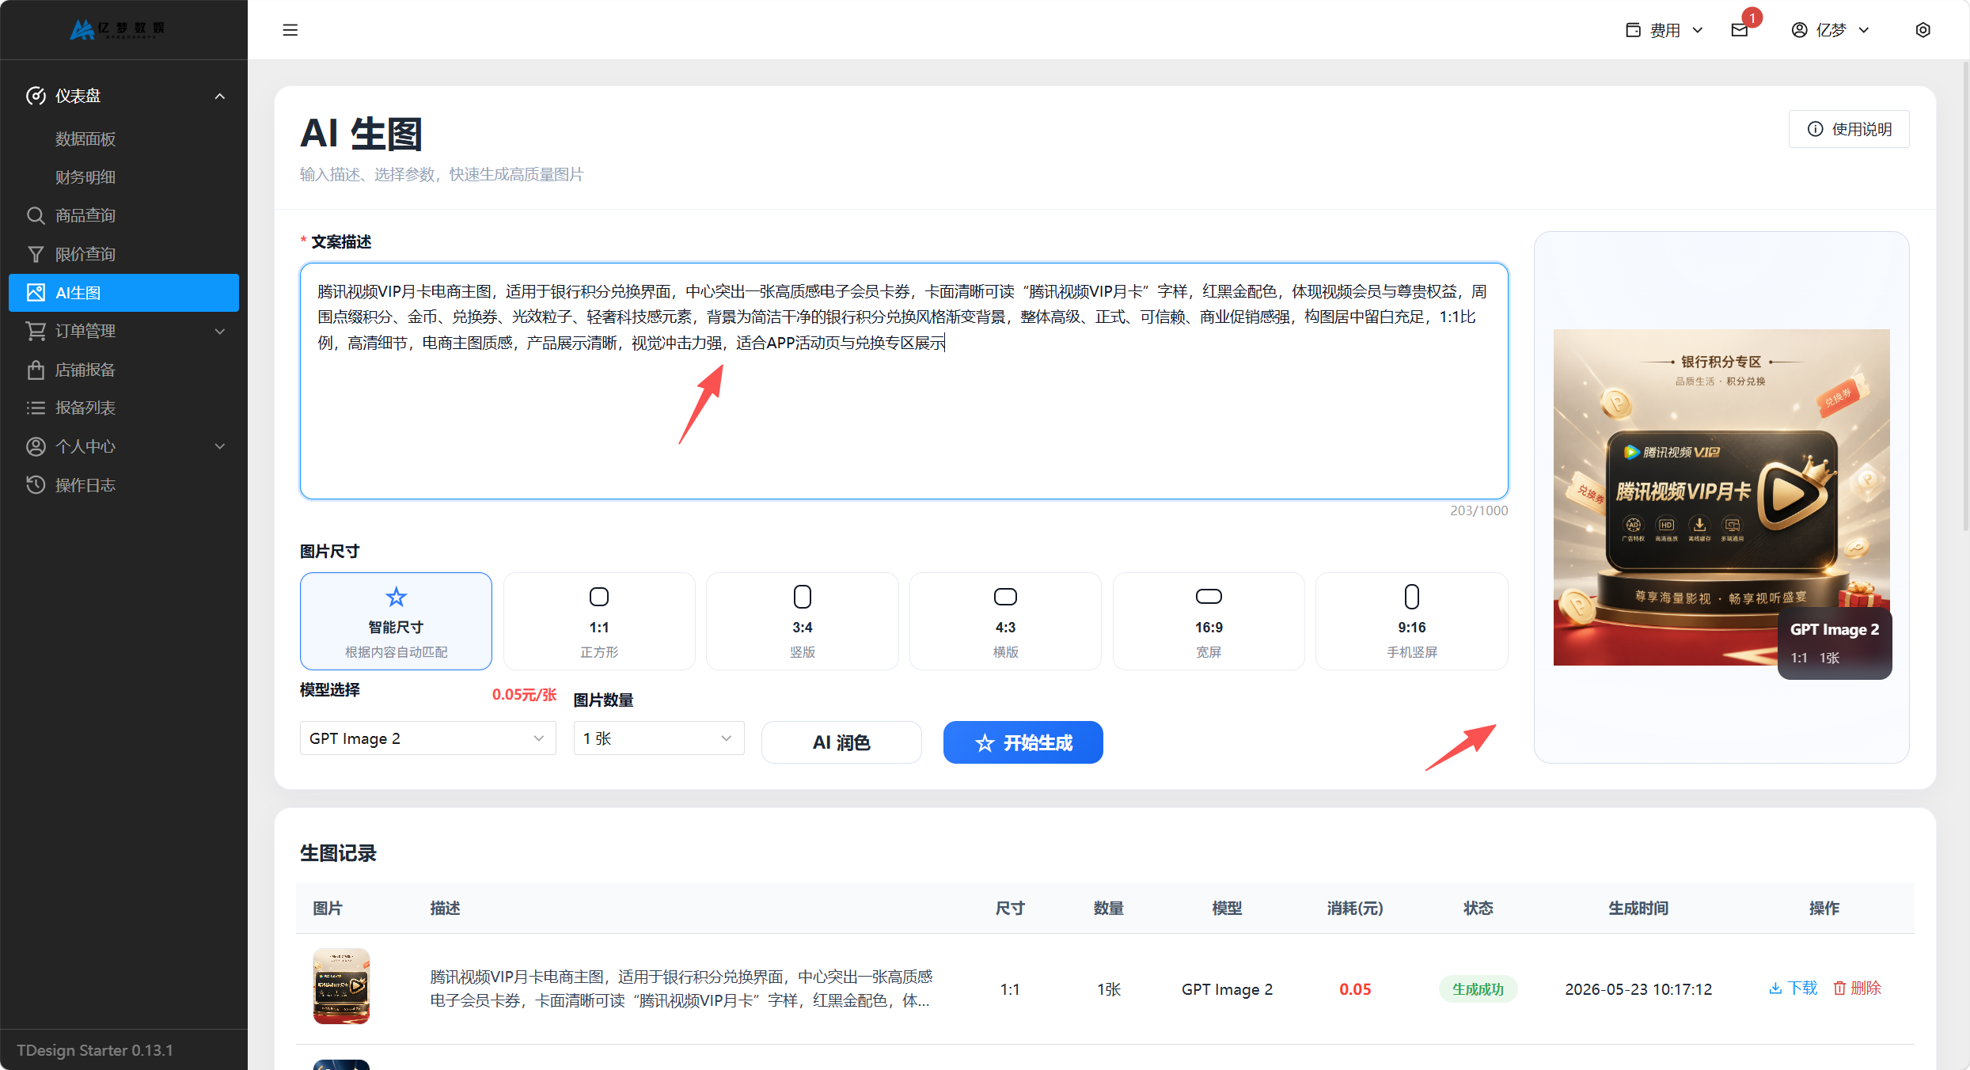Click the 个人中心 user icon
This screenshot has width=1970, height=1070.
click(36, 446)
